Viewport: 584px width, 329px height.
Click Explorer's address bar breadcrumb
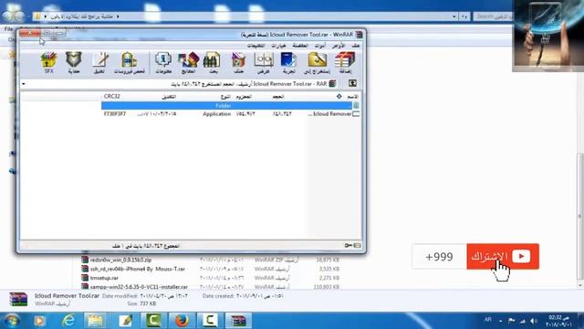81,16
